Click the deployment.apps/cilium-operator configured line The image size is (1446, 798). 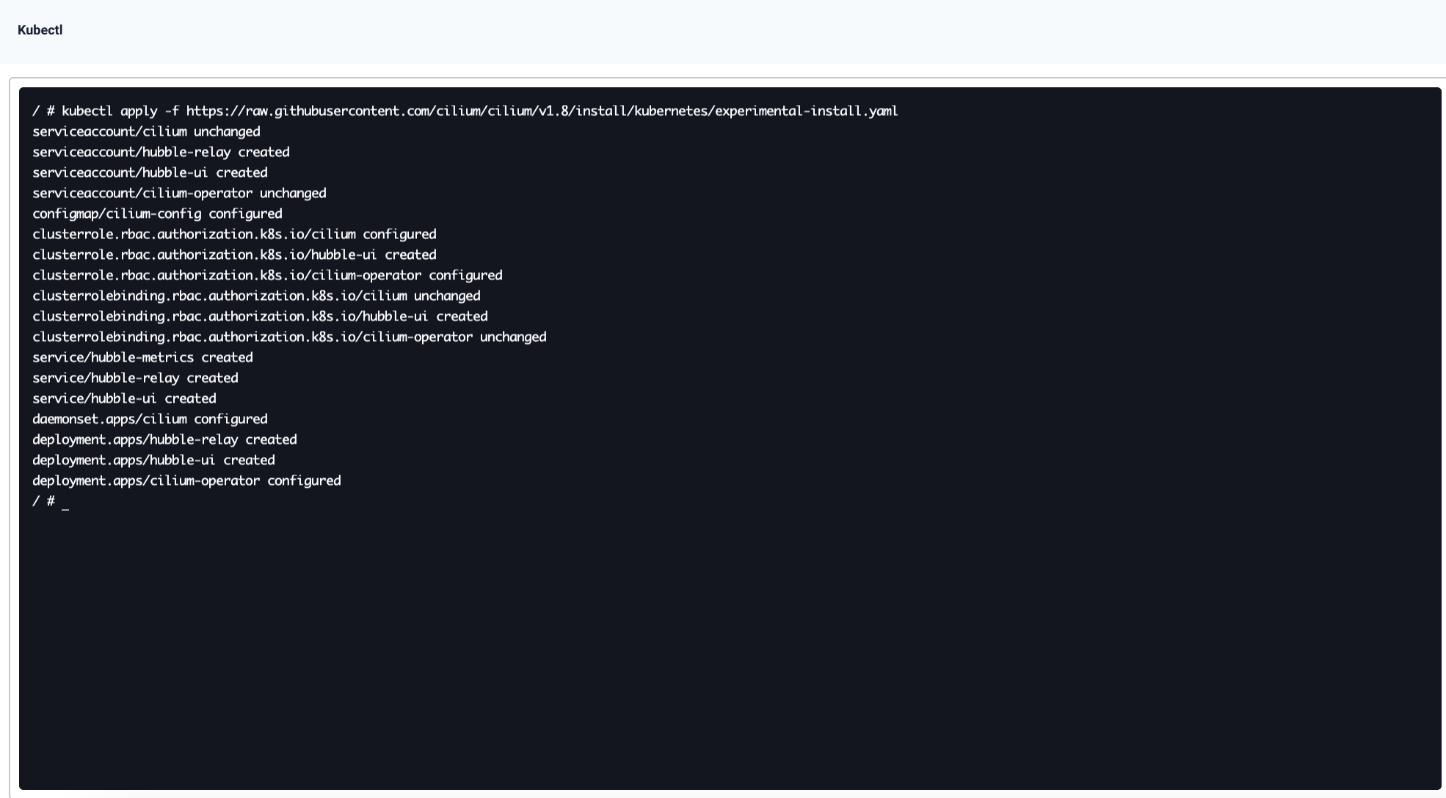coord(186,480)
